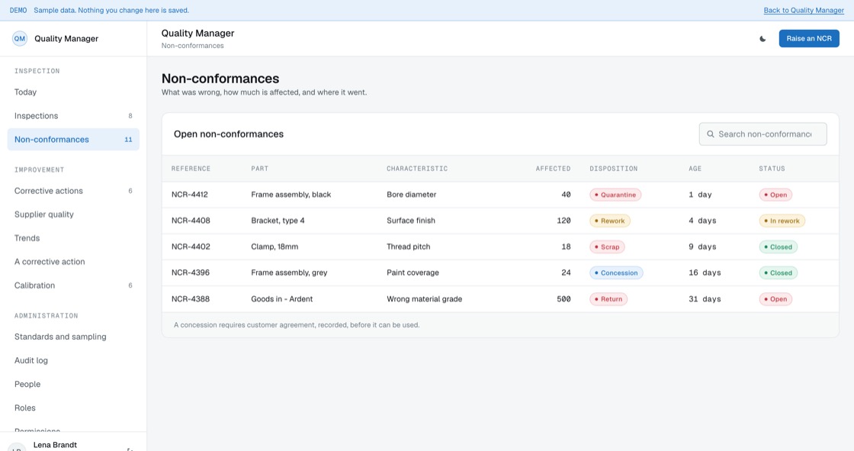Select the 'Frame assembly, grey' part cell
The height and width of the screenshot is (451, 854).
pos(289,272)
